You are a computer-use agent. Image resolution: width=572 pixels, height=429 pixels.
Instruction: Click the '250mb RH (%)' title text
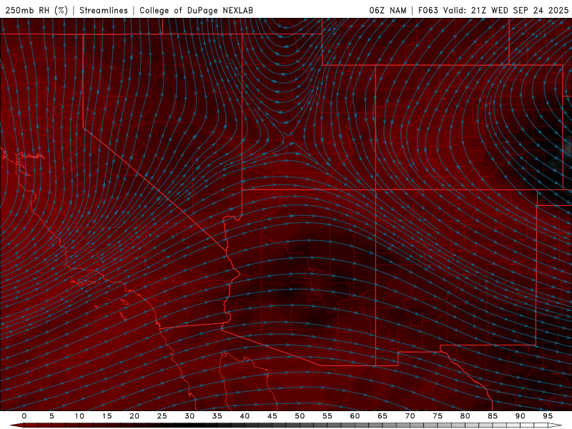tap(36, 10)
